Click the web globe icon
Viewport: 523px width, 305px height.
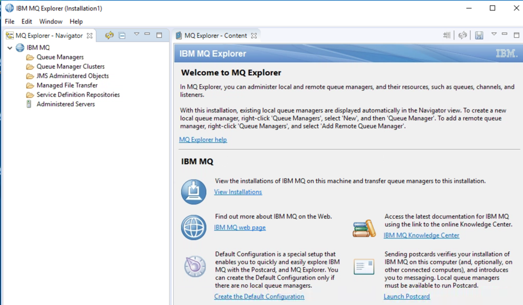[194, 228]
